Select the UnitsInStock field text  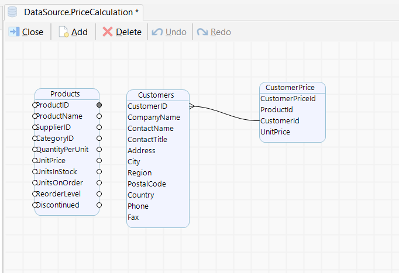[57, 172]
